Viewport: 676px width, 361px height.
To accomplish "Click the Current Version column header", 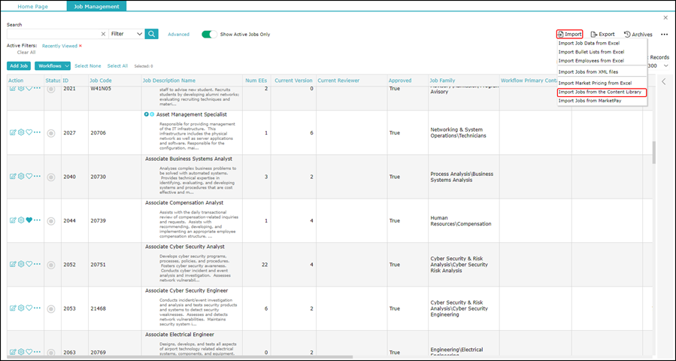I will tap(293, 80).
